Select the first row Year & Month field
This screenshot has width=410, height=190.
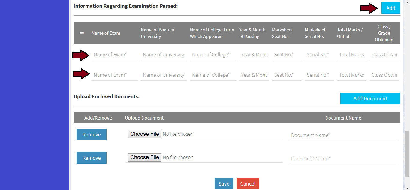pyautogui.click(x=254, y=55)
